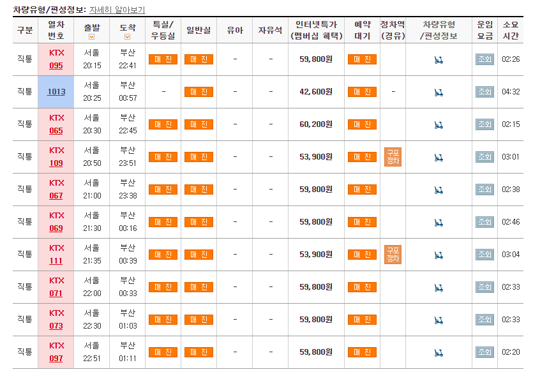The width and height of the screenshot is (533, 372).
Task: Click 구포 정차 stop badge for KTX 111
Action: click(393, 255)
